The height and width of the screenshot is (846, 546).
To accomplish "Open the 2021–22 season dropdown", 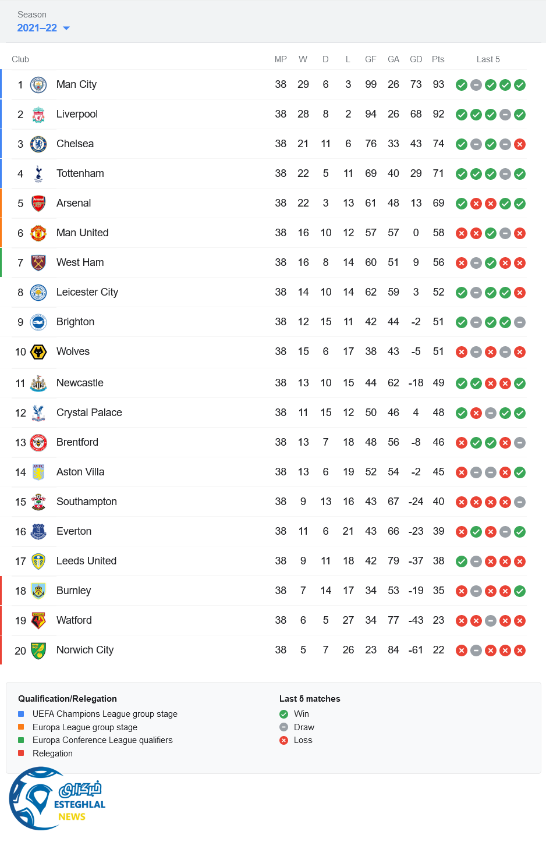I will (x=37, y=28).
